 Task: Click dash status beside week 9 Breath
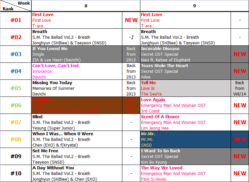(240, 37)
